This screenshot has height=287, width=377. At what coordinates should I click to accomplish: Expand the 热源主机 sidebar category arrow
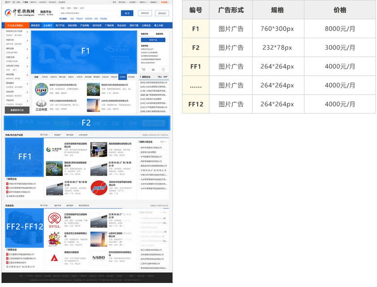pos(28,40)
